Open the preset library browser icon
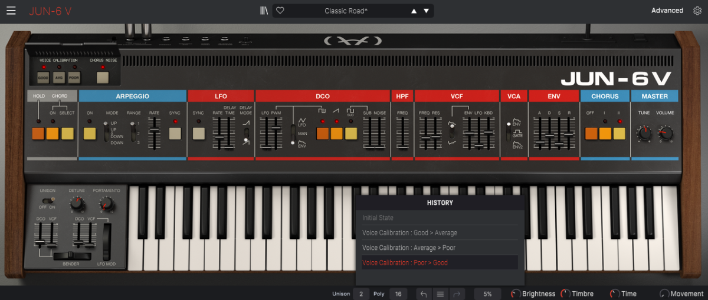Image resolution: width=708 pixels, height=300 pixels. coord(264,11)
